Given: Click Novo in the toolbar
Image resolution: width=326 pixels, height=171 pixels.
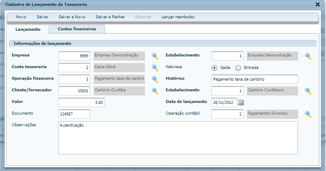Looking at the screenshot, I should [21, 17].
